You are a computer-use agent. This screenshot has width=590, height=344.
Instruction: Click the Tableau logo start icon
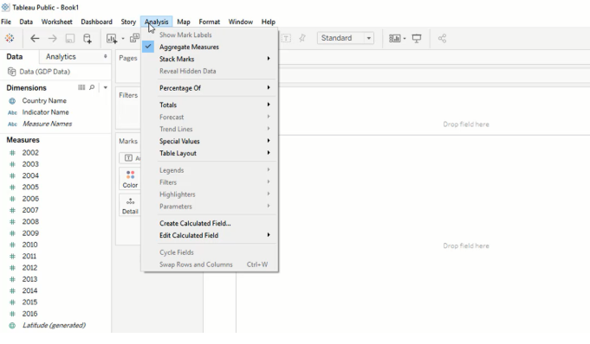coord(10,38)
